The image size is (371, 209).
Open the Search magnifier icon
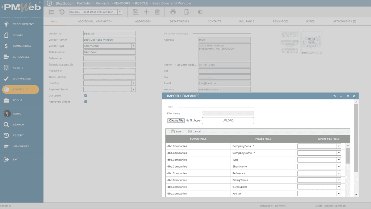[7, 124]
